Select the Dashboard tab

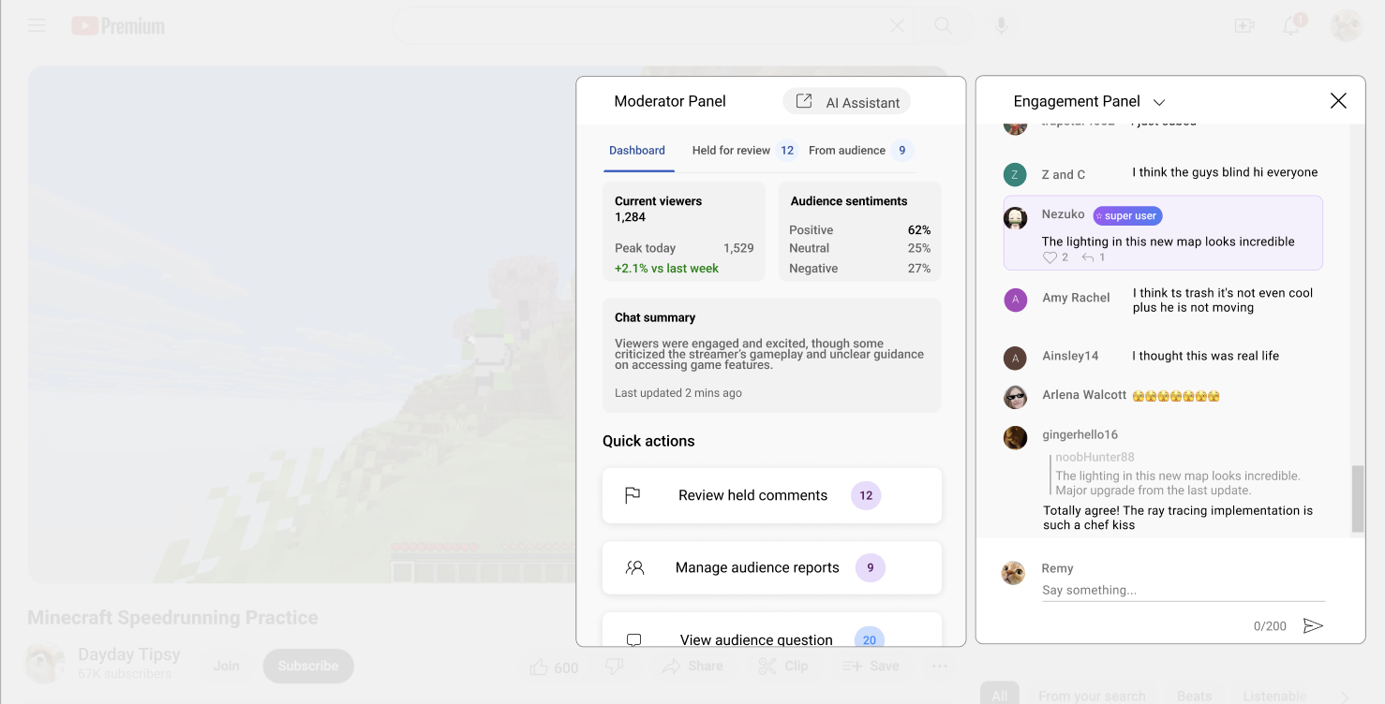coord(637,151)
